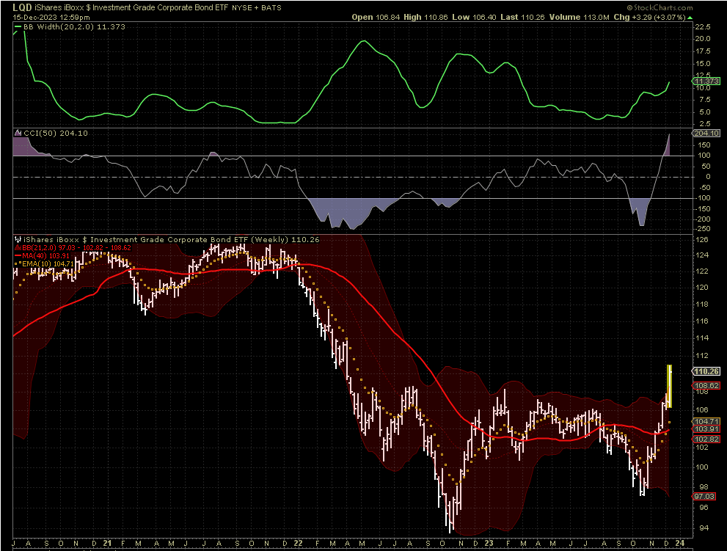
Task: Click the 22 year label on the time axis
Action: point(298,543)
